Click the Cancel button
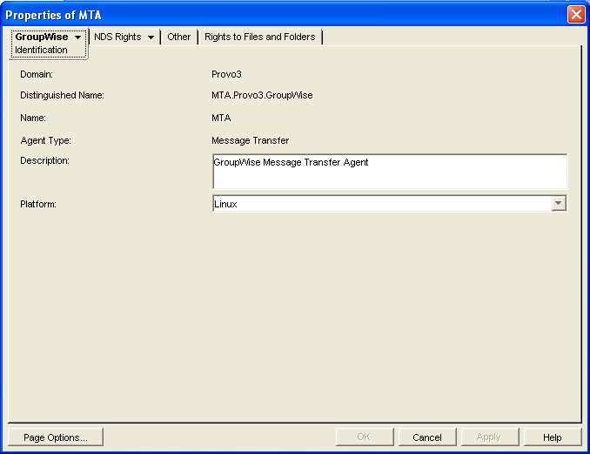Image resolution: width=590 pixels, height=454 pixels. [427, 437]
